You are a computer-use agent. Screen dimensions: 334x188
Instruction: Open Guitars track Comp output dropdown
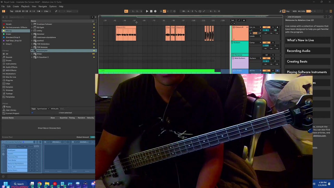[255, 43]
